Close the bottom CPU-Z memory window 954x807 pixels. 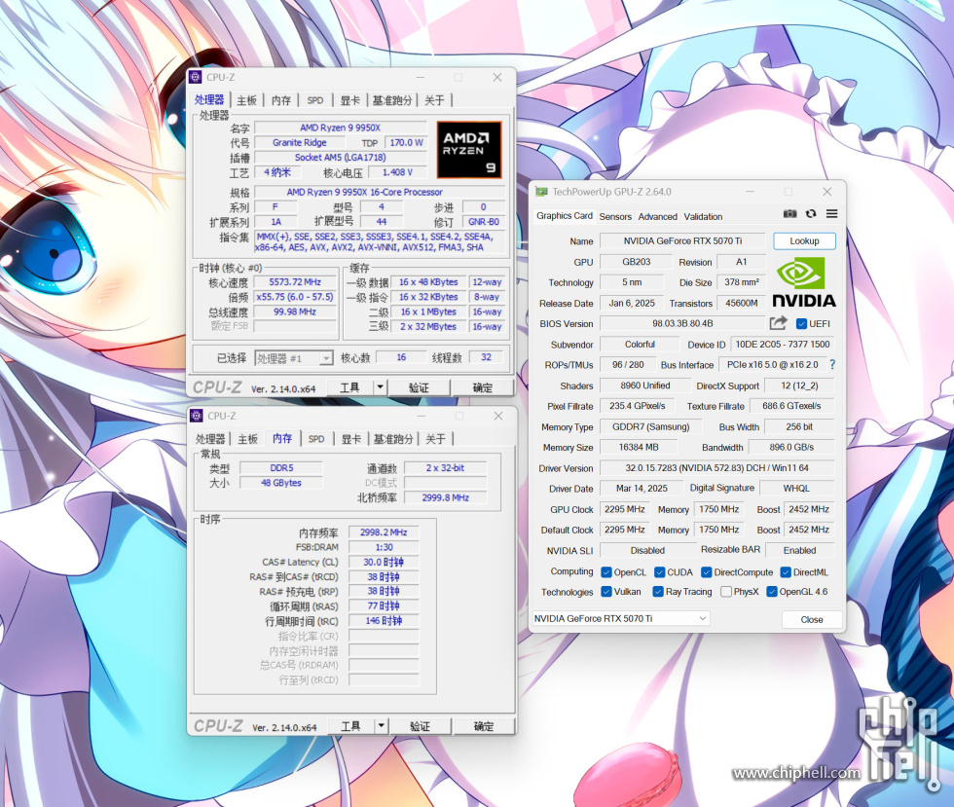point(498,416)
